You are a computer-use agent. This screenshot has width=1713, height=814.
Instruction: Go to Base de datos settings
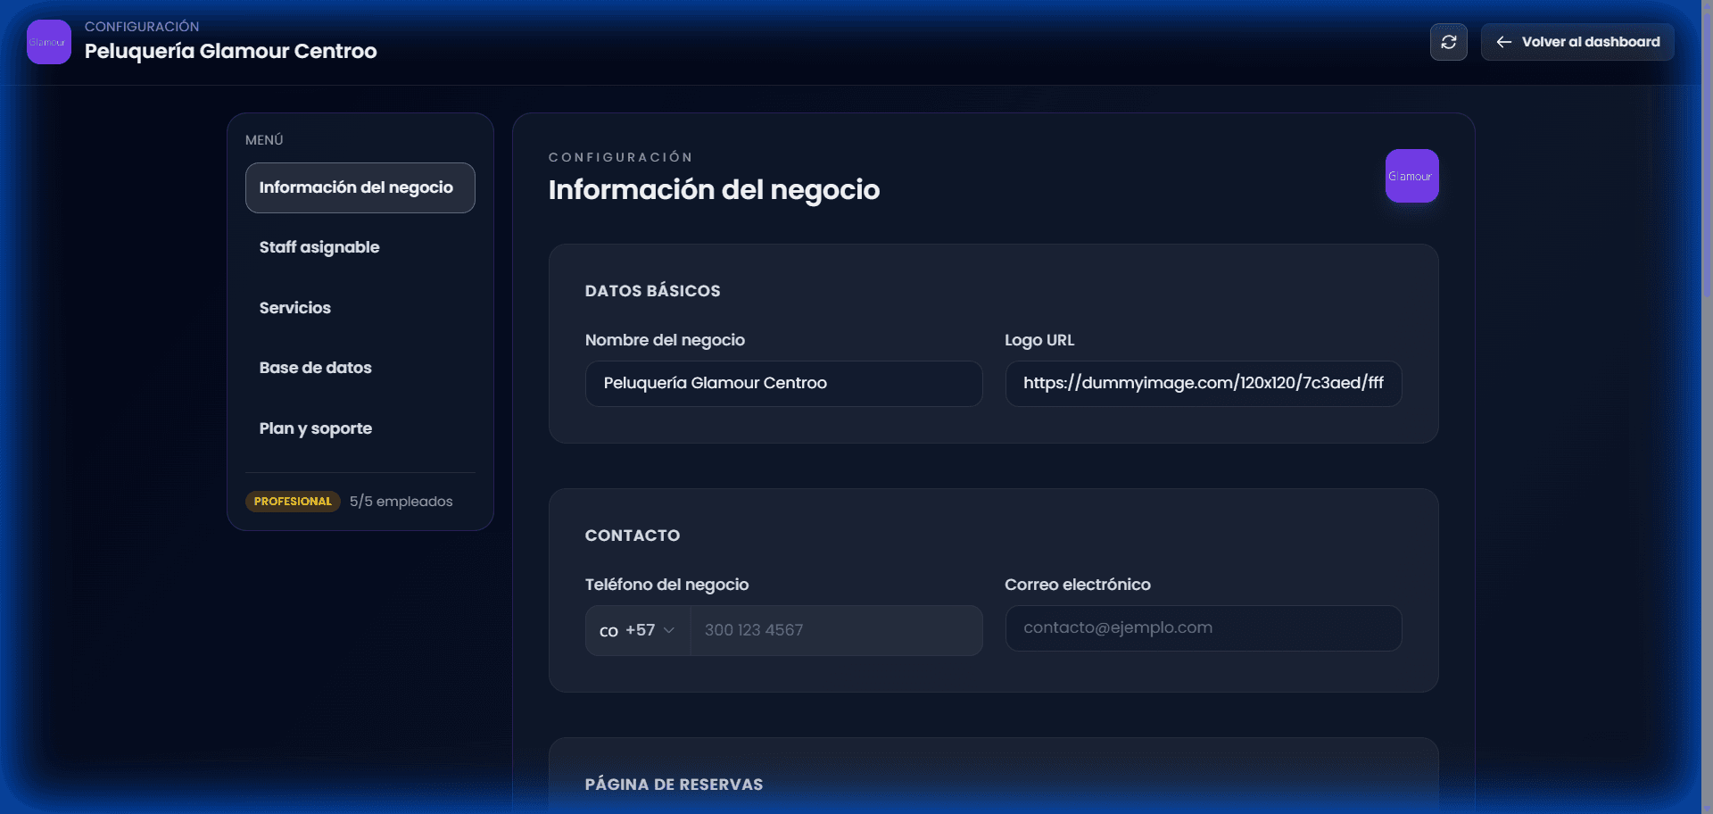click(x=315, y=367)
